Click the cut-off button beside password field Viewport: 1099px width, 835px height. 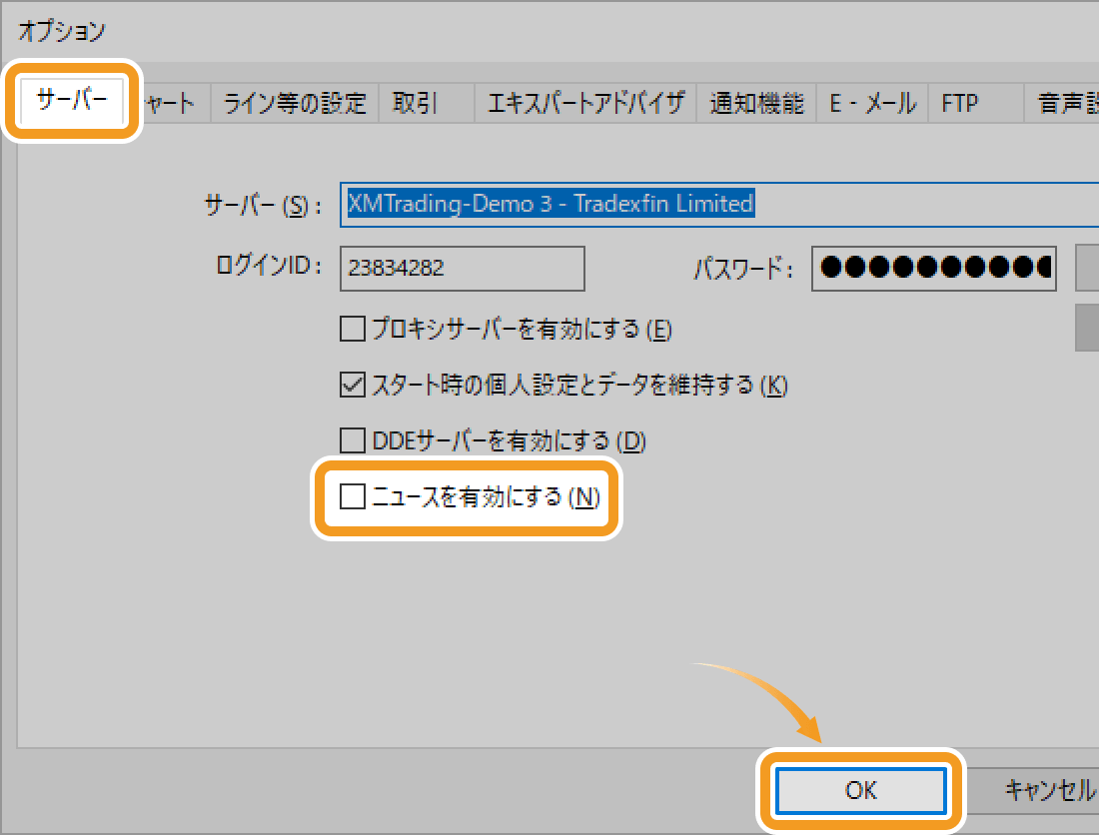point(1086,269)
